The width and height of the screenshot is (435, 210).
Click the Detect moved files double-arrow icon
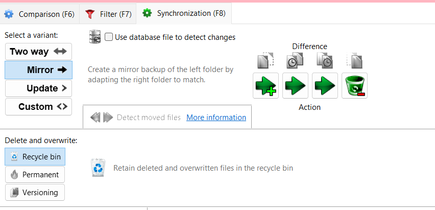pos(101,118)
